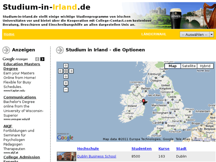Screen dimensions: 216x162
Task: Zoom in the map with plus button
Action: click(x=66, y=83)
